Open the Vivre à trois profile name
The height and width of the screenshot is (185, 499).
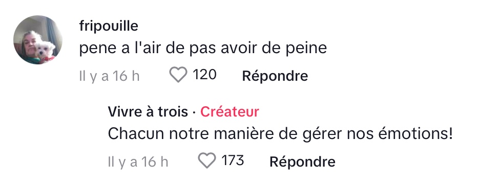[148, 112]
